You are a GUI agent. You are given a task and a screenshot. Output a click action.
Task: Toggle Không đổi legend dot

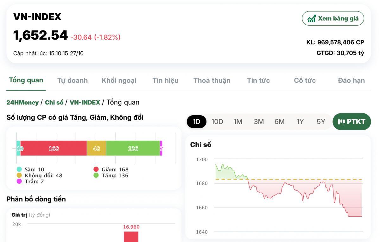coord(19,175)
